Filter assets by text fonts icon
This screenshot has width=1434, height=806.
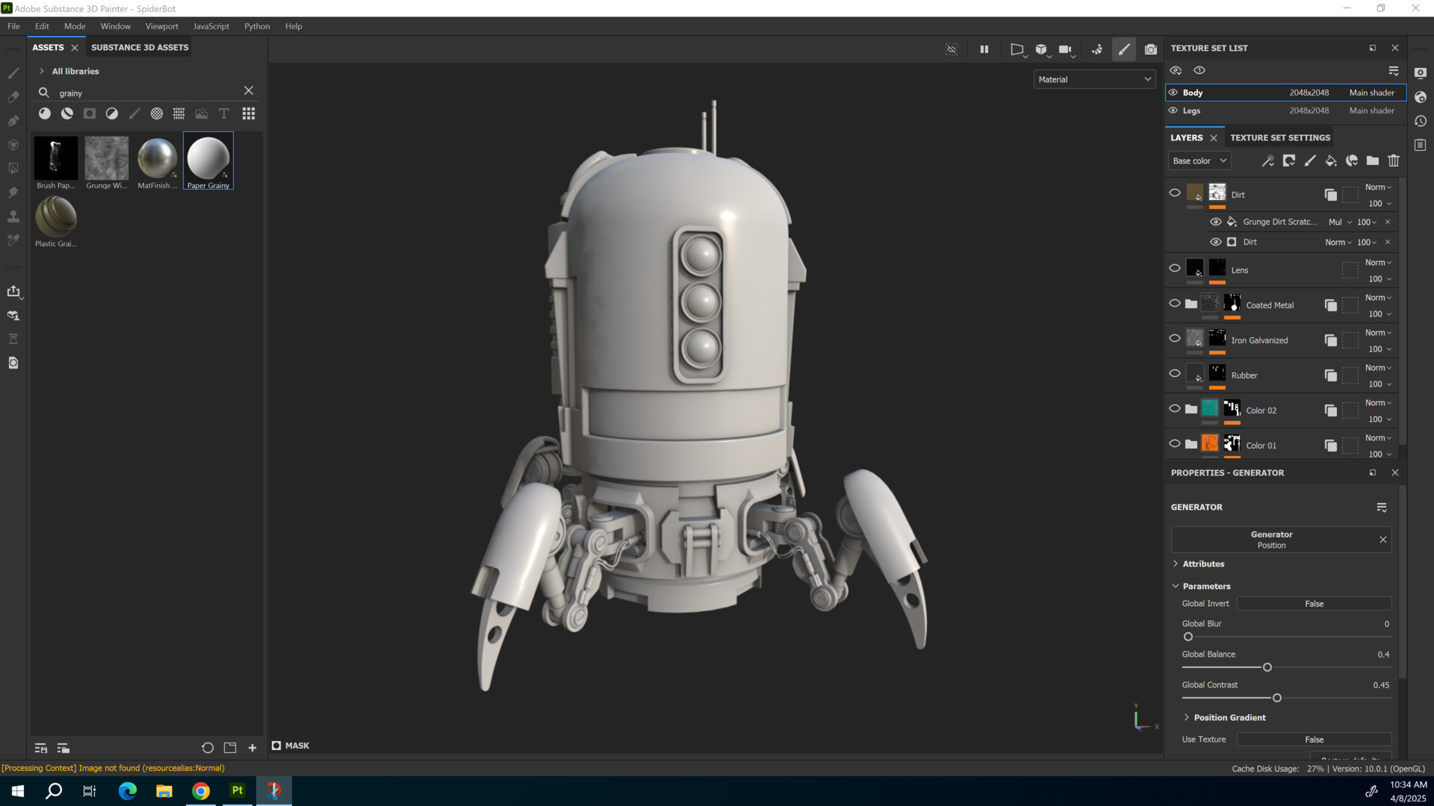(224, 113)
